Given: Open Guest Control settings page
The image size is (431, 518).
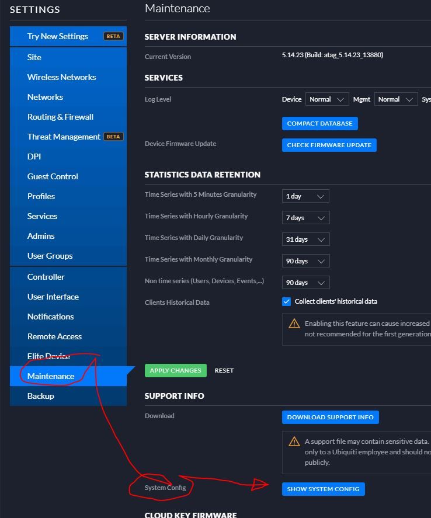Looking at the screenshot, I should pyautogui.click(x=53, y=176).
